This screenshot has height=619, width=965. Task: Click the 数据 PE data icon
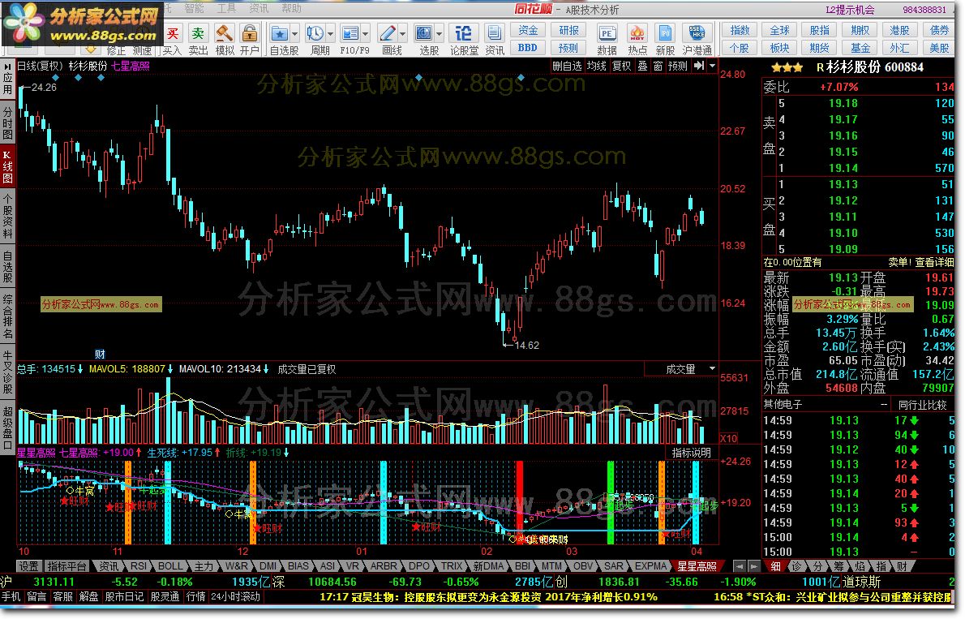point(607,40)
